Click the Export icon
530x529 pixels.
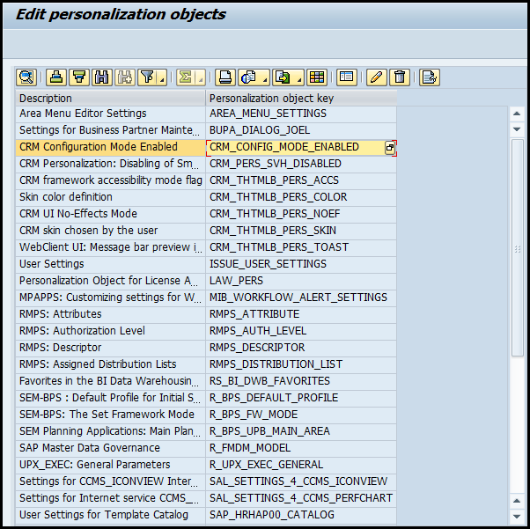(283, 77)
